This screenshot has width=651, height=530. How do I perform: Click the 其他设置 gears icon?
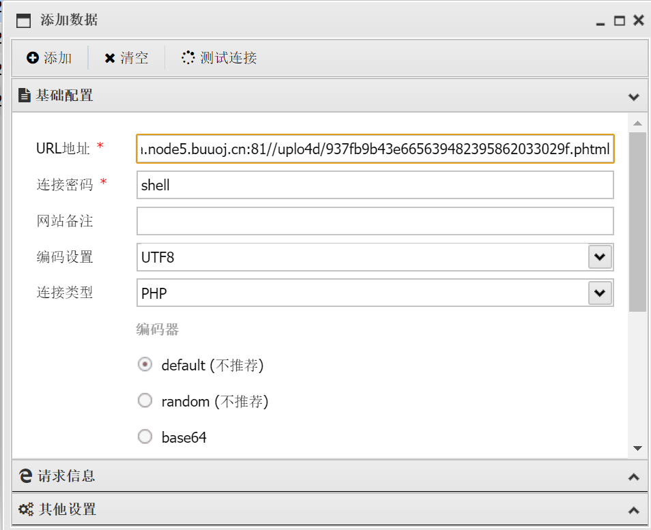point(26,510)
